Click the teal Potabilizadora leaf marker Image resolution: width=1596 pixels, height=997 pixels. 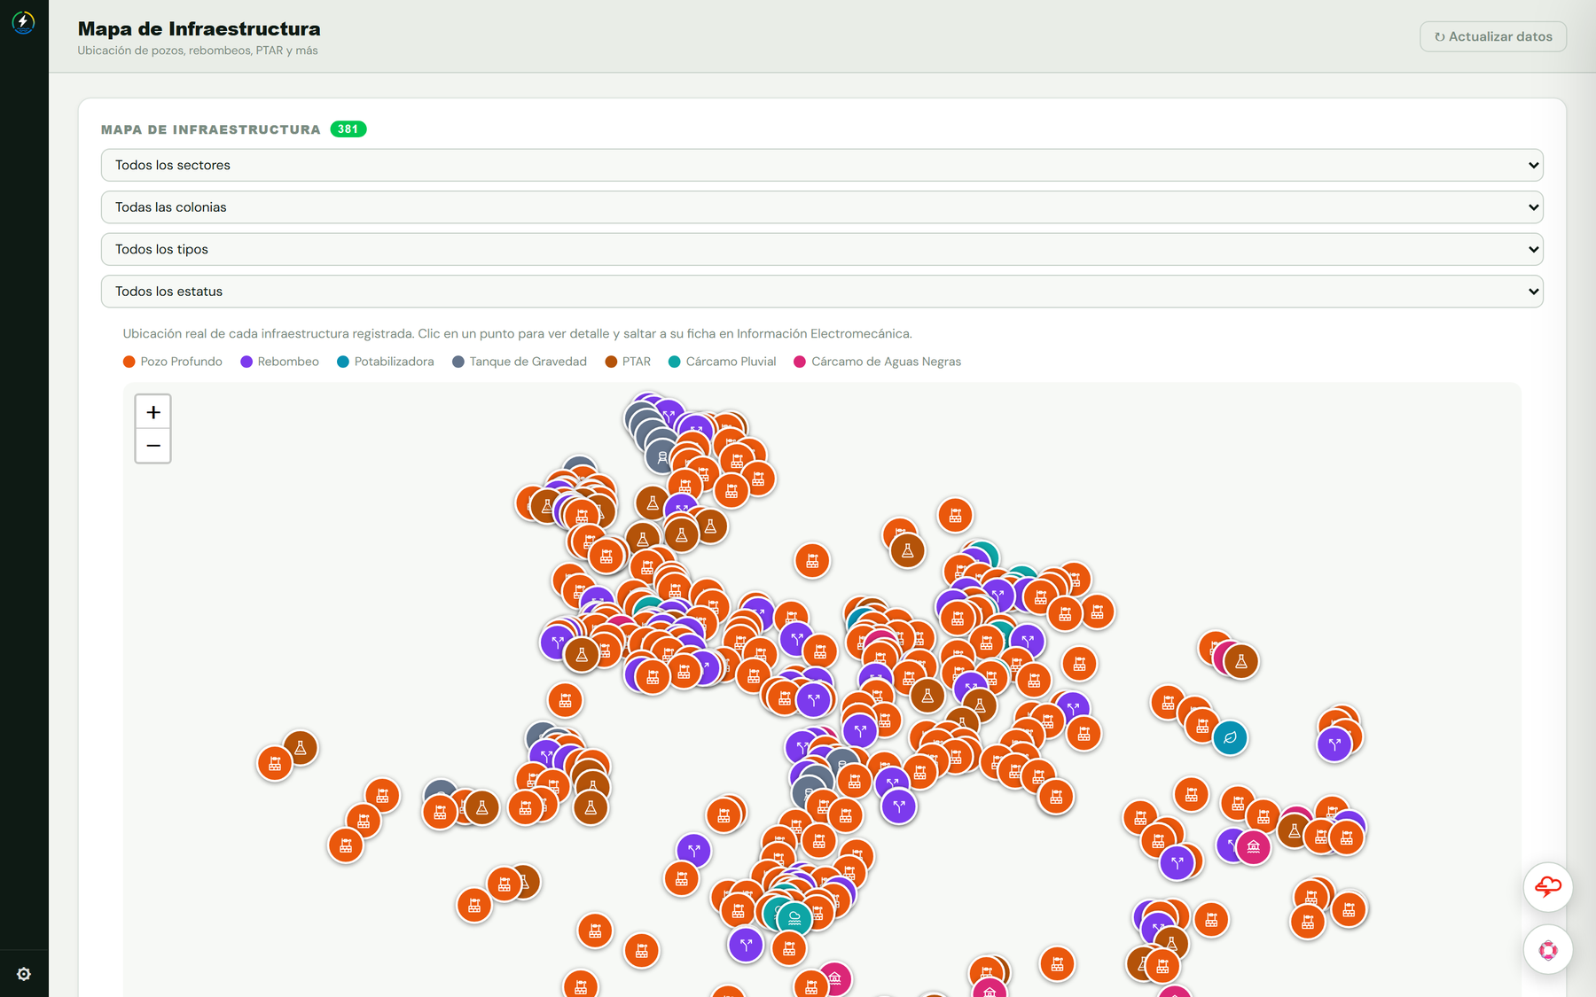coord(1230,737)
